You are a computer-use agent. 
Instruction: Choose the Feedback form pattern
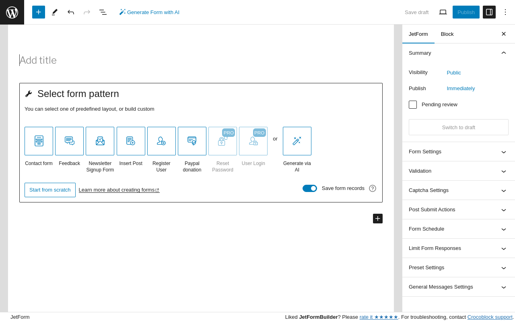pyautogui.click(x=69, y=141)
